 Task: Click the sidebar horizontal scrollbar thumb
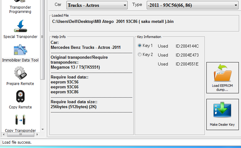pyautogui.click(x=21, y=134)
